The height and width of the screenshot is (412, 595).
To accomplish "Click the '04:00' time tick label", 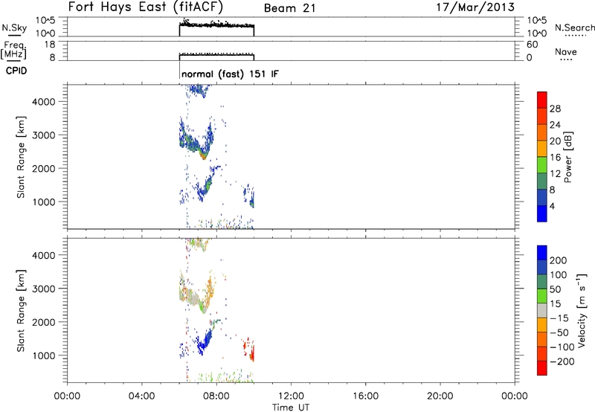I will pyautogui.click(x=141, y=396).
